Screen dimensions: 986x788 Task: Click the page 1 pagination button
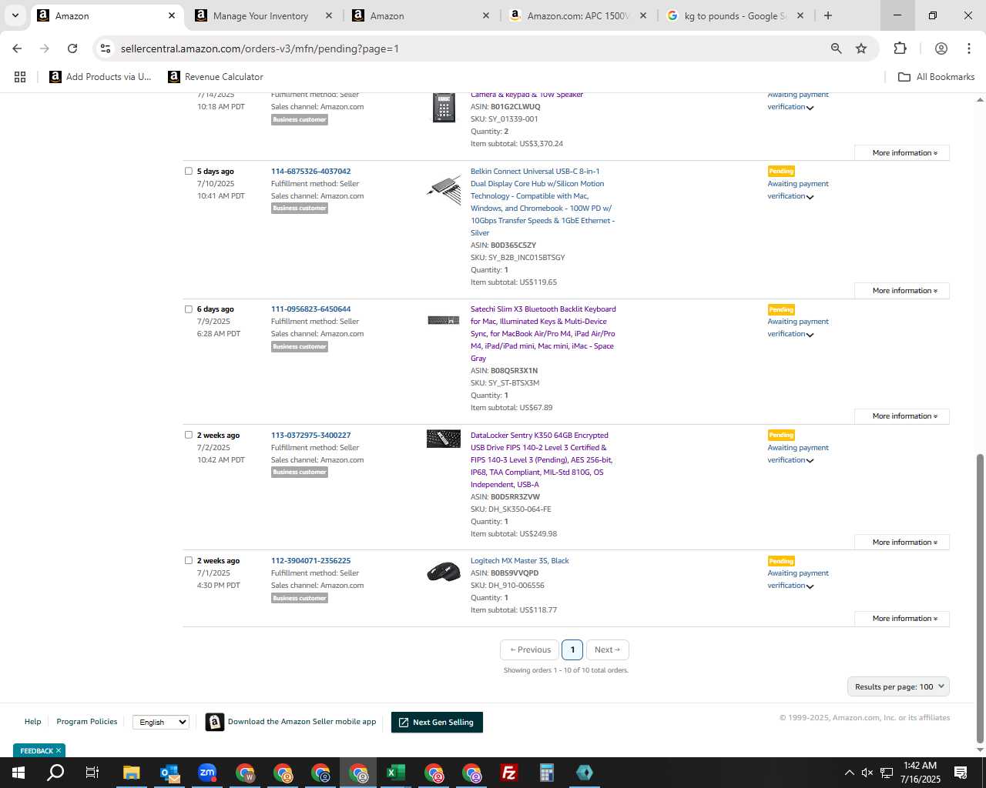coord(572,650)
